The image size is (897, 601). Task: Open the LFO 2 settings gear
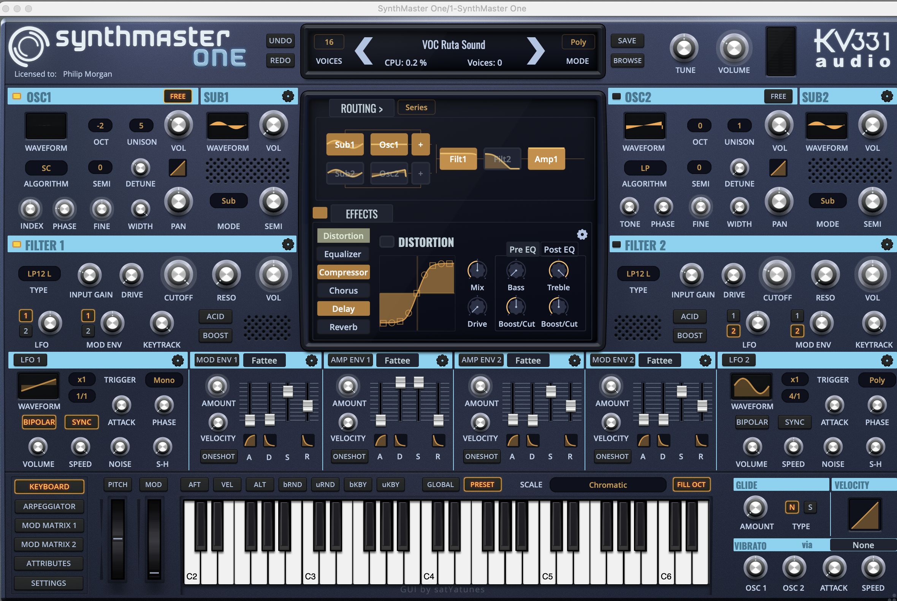click(887, 360)
